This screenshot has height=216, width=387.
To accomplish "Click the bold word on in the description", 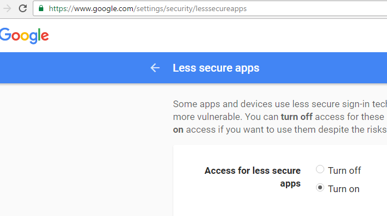I will coord(178,129).
